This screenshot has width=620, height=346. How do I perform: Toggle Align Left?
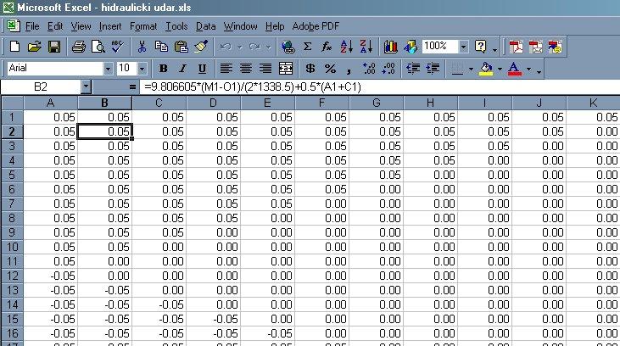click(226, 69)
